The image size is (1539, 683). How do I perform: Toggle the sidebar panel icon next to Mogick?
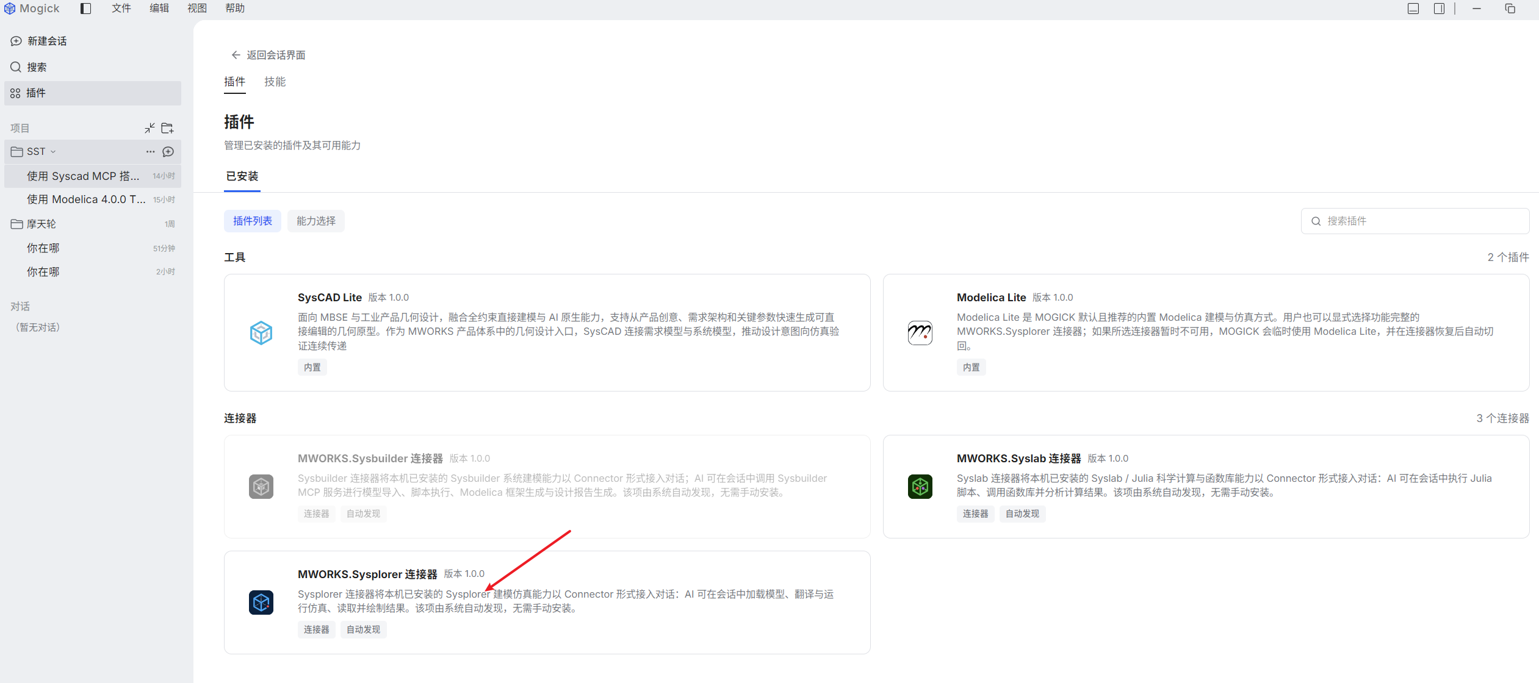(86, 9)
